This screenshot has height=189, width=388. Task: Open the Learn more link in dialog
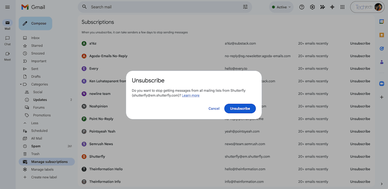point(190,95)
